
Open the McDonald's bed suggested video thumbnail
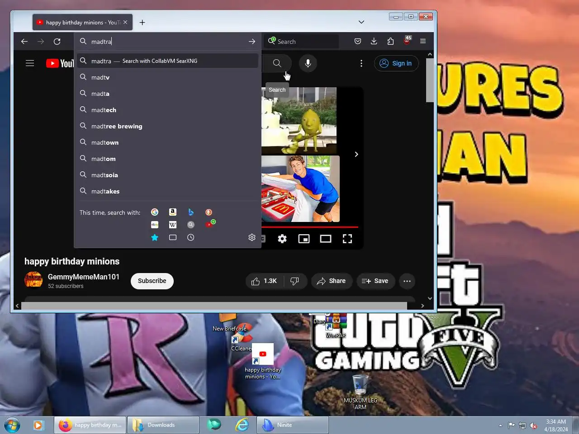pyautogui.click(x=300, y=189)
